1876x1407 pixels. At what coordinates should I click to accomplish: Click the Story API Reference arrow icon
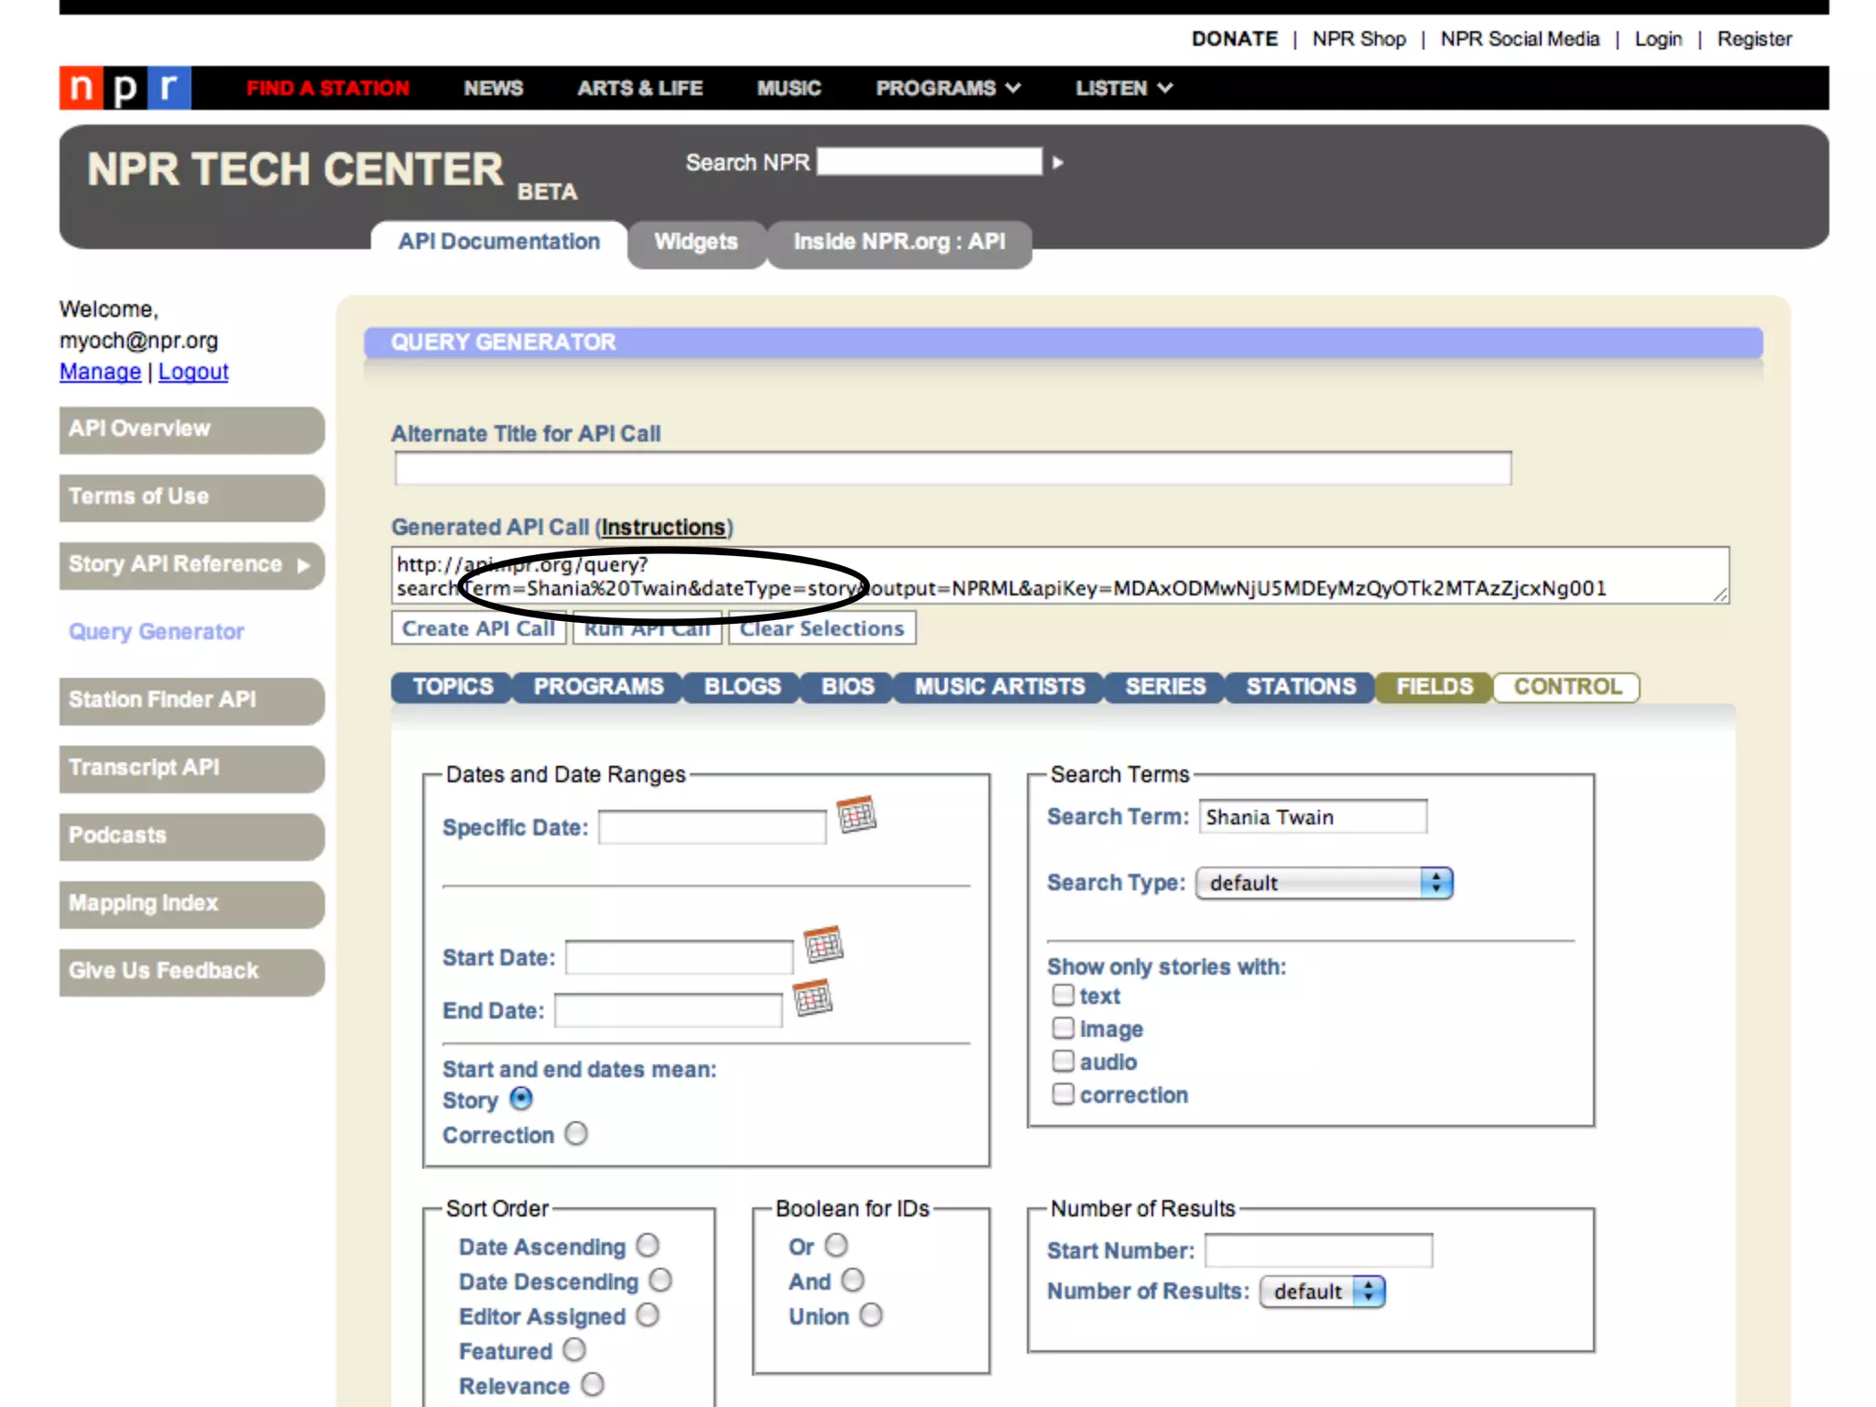click(304, 565)
